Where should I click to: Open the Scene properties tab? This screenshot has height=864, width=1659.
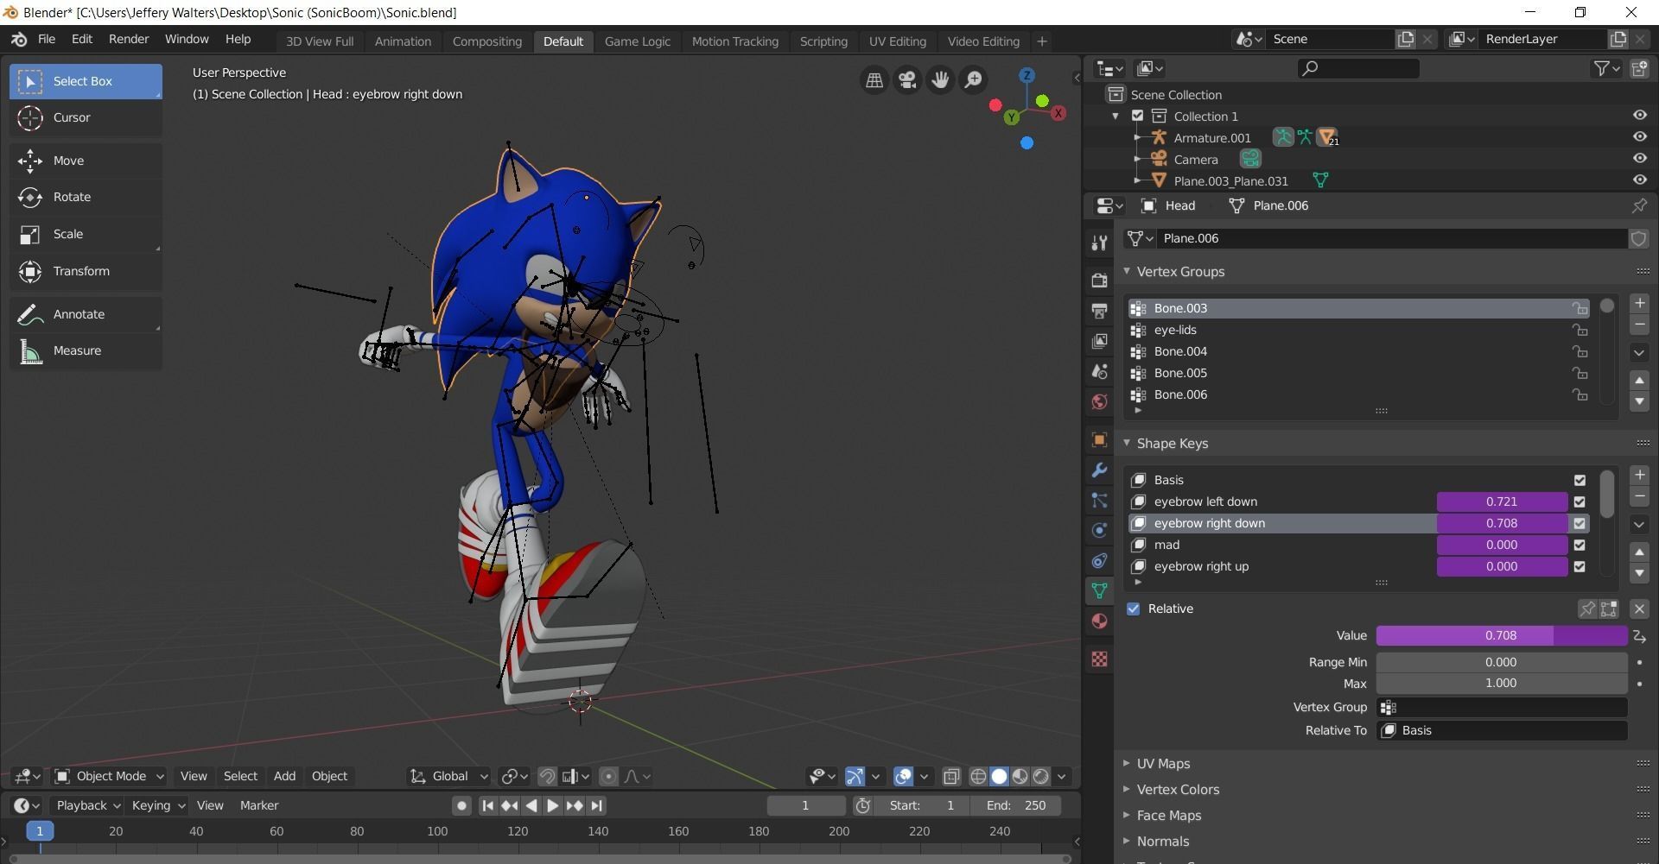pyautogui.click(x=1099, y=371)
